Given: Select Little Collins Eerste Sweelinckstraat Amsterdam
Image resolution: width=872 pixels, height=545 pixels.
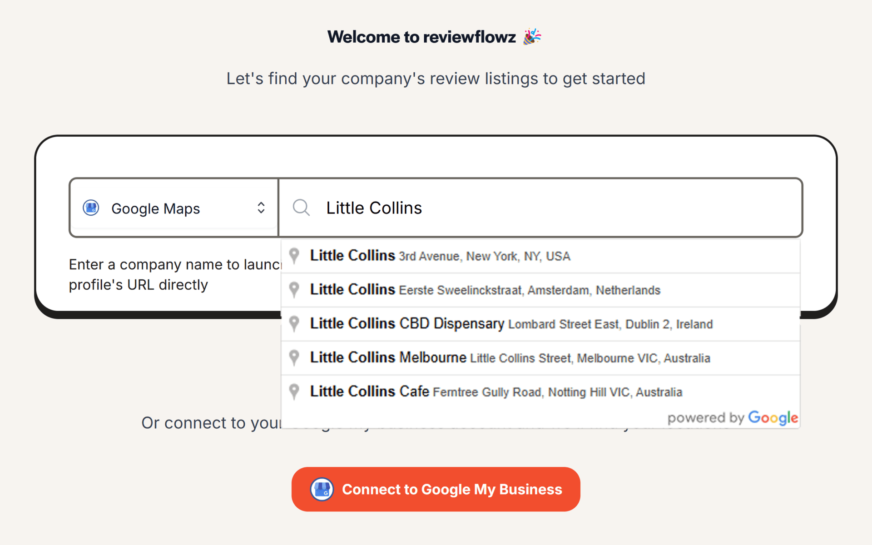Looking at the screenshot, I should pyautogui.click(x=485, y=290).
